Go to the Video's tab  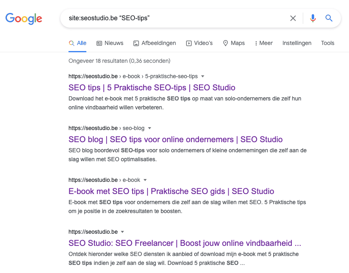click(199, 43)
